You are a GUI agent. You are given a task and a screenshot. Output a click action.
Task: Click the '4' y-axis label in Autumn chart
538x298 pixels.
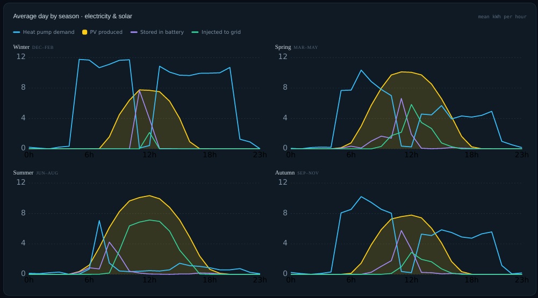coord(285,243)
